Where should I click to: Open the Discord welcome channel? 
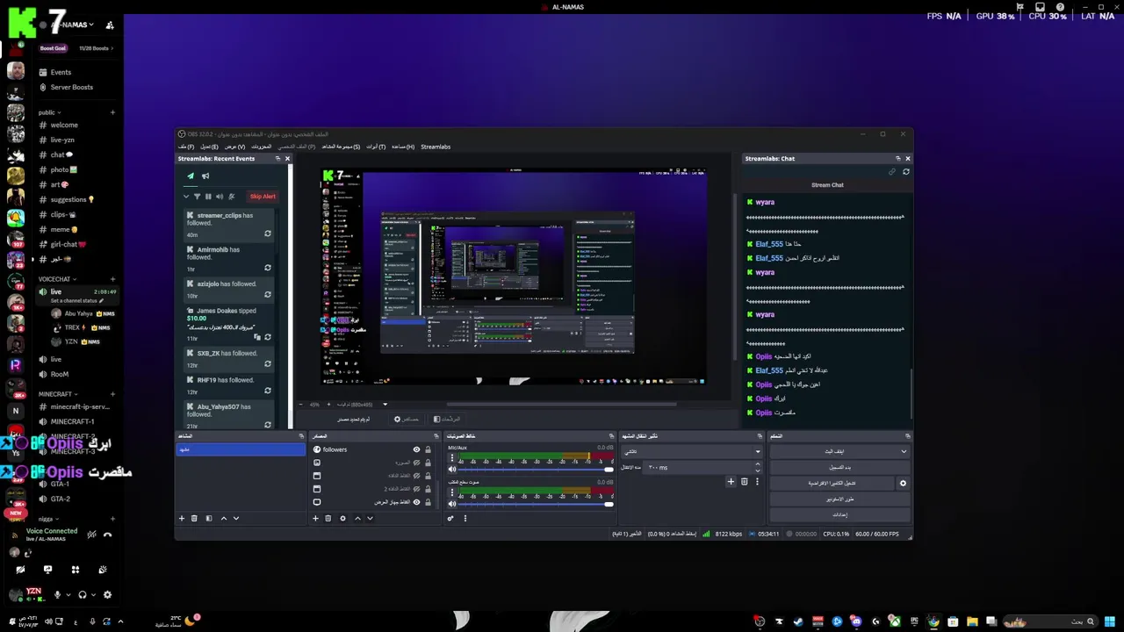click(x=64, y=126)
